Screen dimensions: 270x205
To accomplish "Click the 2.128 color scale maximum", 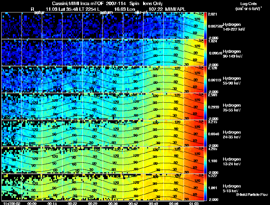I will (x=213, y=68).
